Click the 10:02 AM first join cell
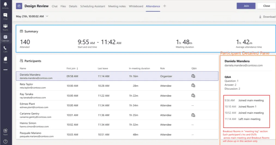Viewport: 276px width, 145px height. click(x=72, y=125)
